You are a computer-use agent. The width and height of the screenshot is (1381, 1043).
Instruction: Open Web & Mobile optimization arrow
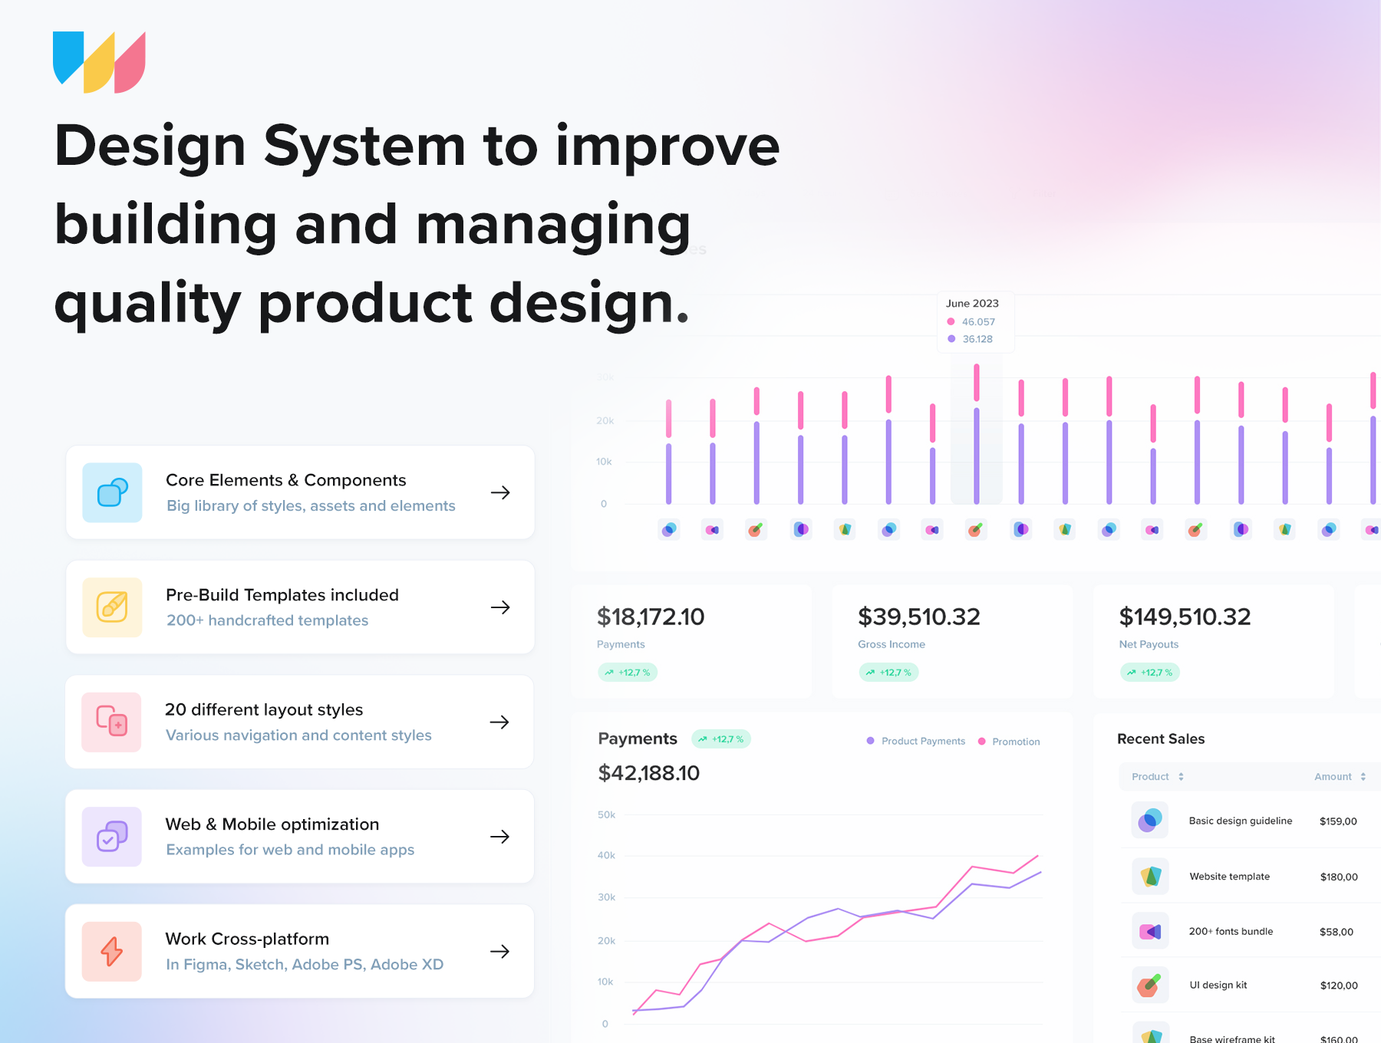pyautogui.click(x=499, y=837)
